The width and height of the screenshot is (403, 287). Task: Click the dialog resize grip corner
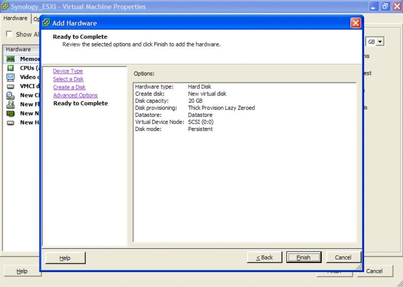point(358,267)
